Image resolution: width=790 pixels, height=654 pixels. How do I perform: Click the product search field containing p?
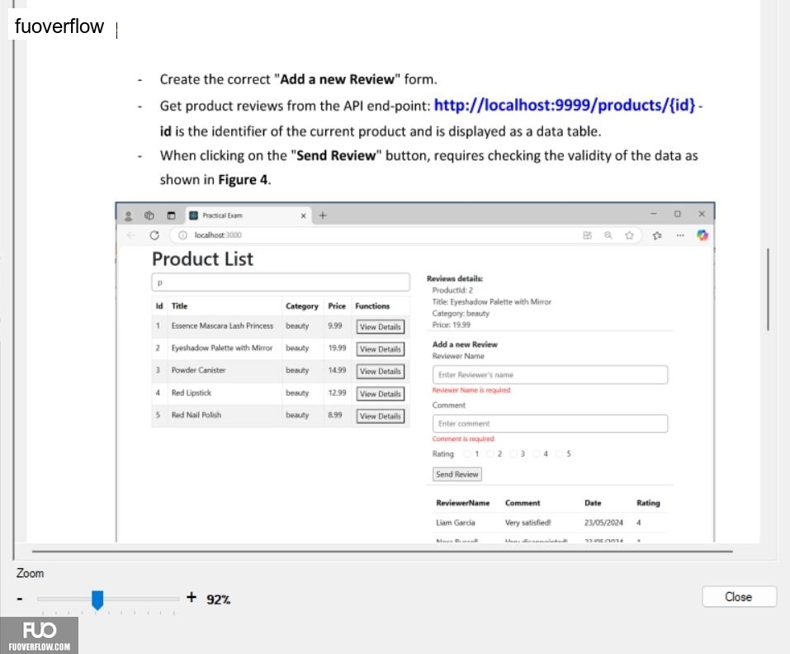pos(281,282)
